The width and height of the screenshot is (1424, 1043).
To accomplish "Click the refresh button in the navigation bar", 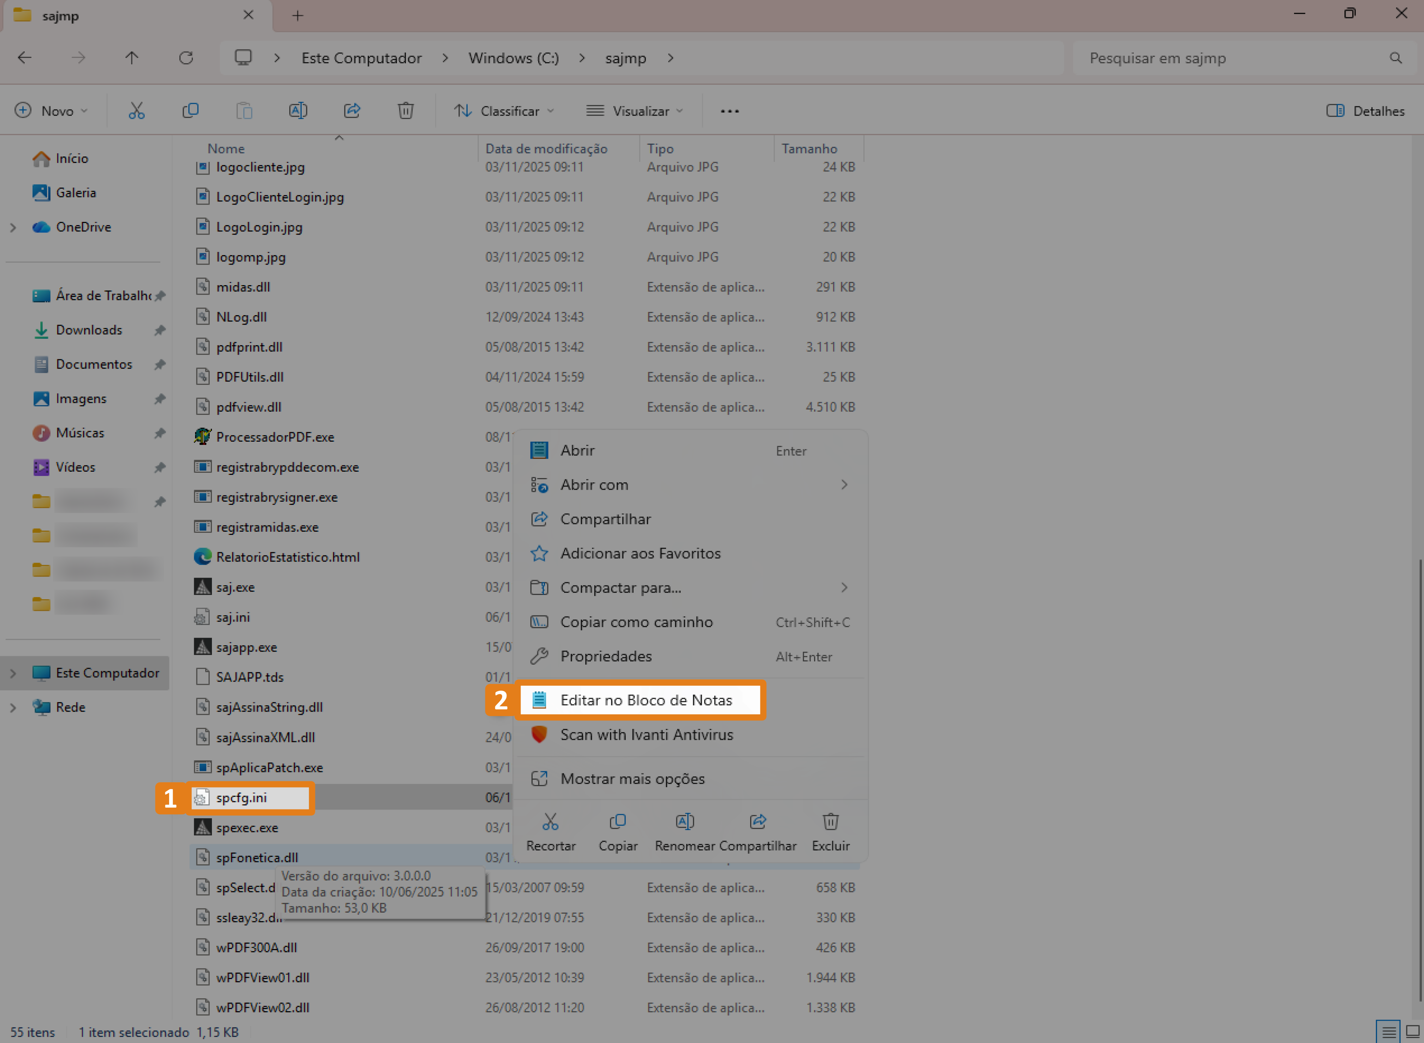I will pos(185,58).
